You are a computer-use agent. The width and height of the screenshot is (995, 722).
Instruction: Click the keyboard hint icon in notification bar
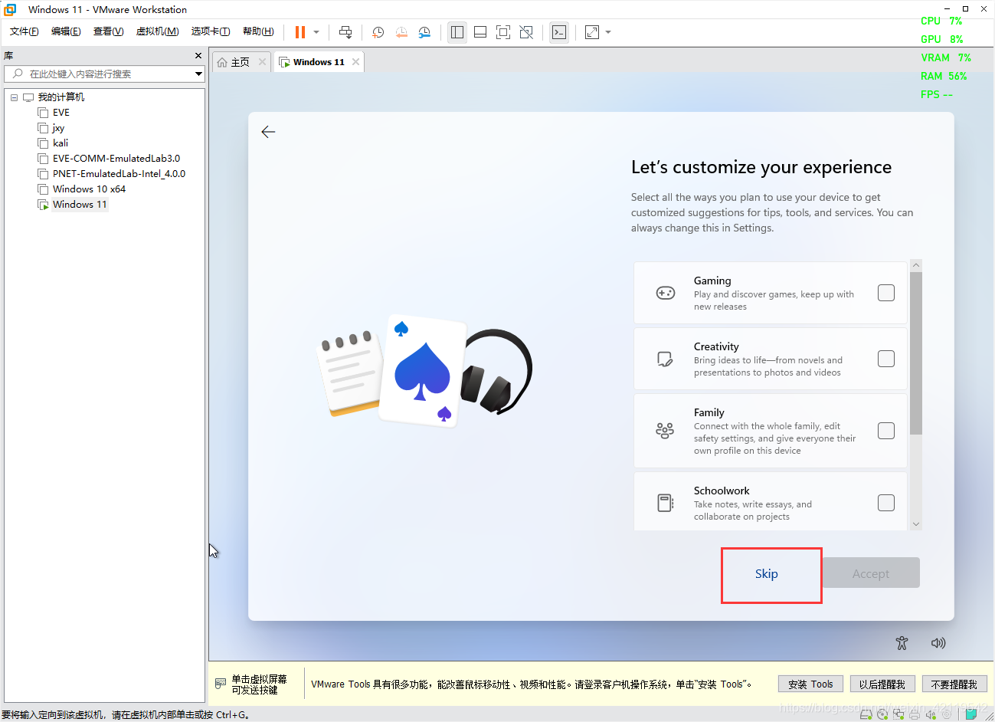(221, 683)
